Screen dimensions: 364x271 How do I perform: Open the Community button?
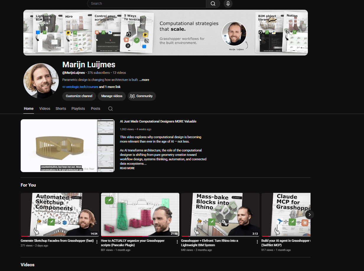click(x=142, y=96)
